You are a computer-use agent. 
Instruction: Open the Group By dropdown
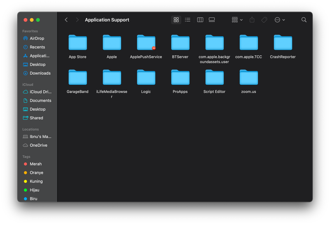237,20
